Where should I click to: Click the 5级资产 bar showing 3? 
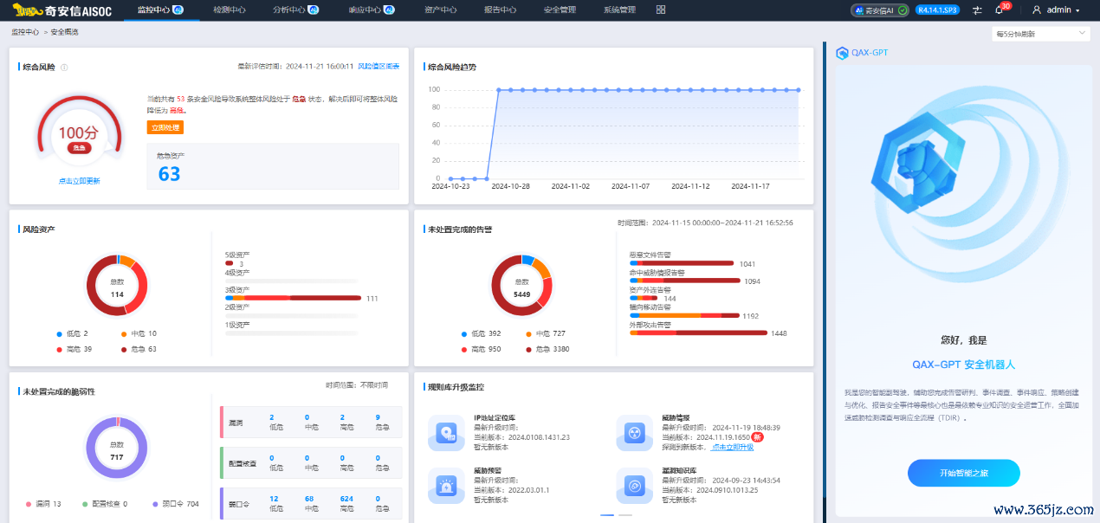[229, 263]
